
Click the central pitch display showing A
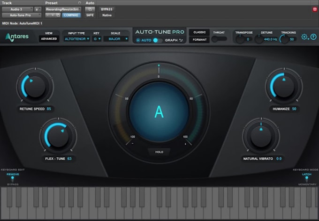(159, 112)
